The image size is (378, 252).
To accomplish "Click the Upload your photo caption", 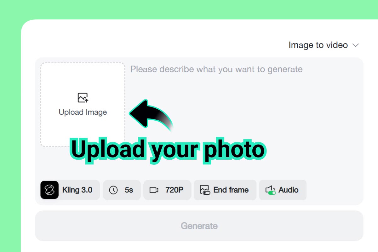I will [168, 149].
